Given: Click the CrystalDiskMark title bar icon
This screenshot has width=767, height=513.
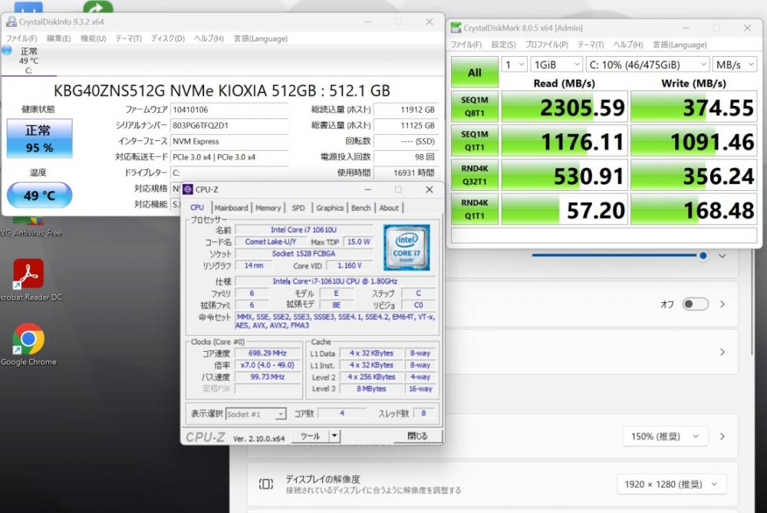Looking at the screenshot, I should tap(456, 28).
